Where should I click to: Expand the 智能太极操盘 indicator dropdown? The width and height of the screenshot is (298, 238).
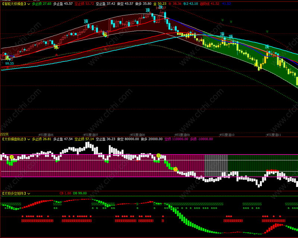point(29,4)
